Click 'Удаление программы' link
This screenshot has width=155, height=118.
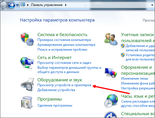pyautogui.click(x=55, y=105)
